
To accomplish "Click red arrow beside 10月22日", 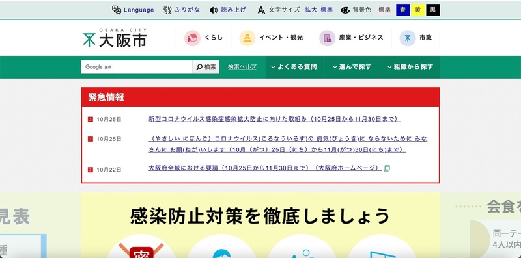I will 91,170.
